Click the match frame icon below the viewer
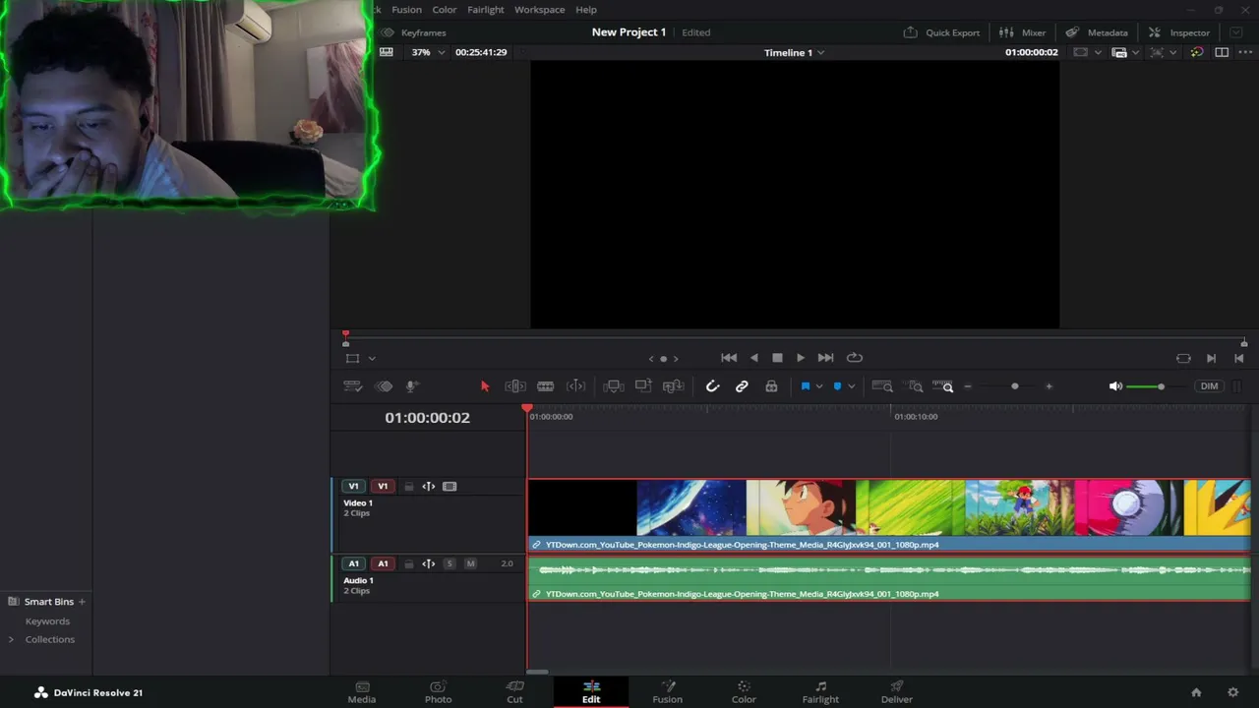Screen dimensions: 1259x708 (1183, 358)
